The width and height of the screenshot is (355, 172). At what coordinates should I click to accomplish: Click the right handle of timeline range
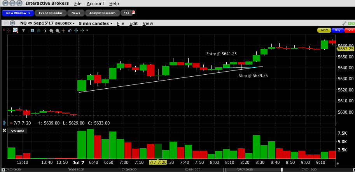pos(282,170)
